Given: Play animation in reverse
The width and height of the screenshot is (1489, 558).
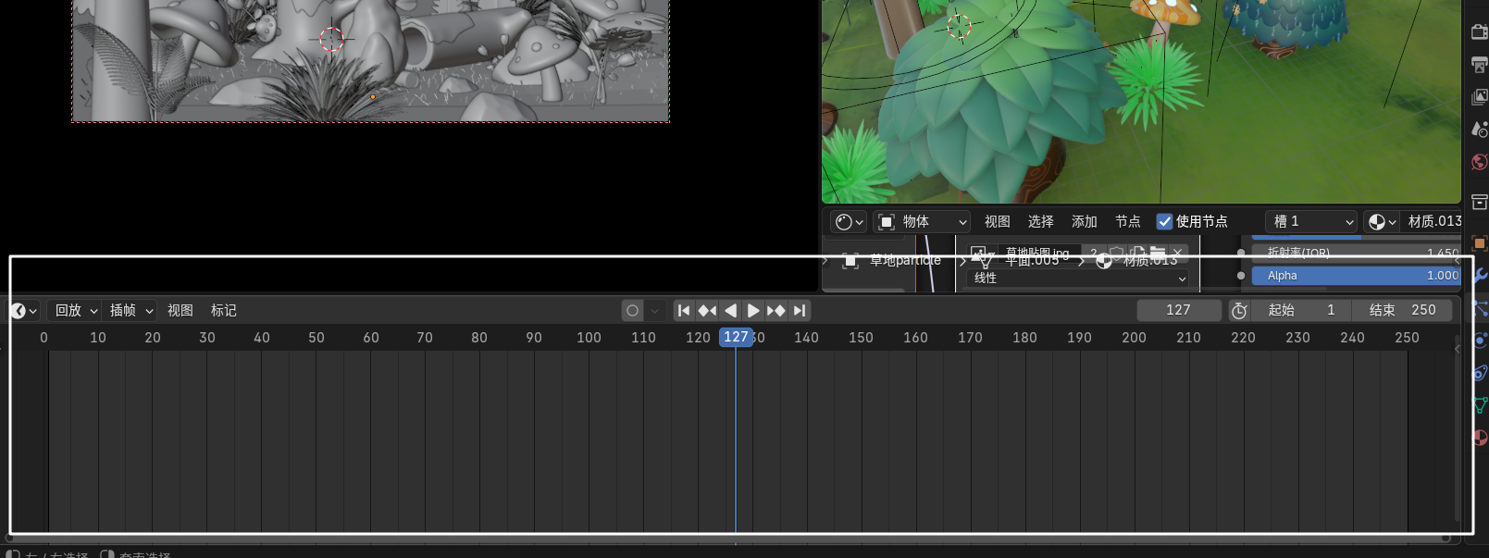Looking at the screenshot, I should tap(730, 311).
